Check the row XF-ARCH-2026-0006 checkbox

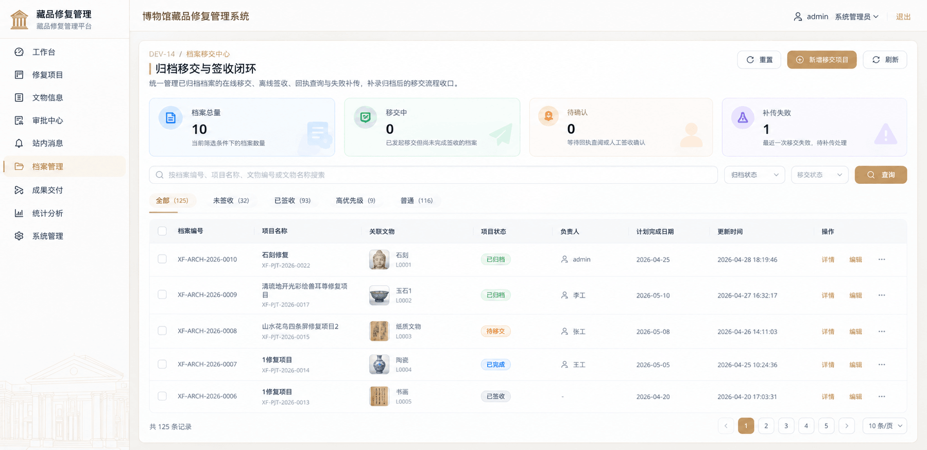[162, 396]
